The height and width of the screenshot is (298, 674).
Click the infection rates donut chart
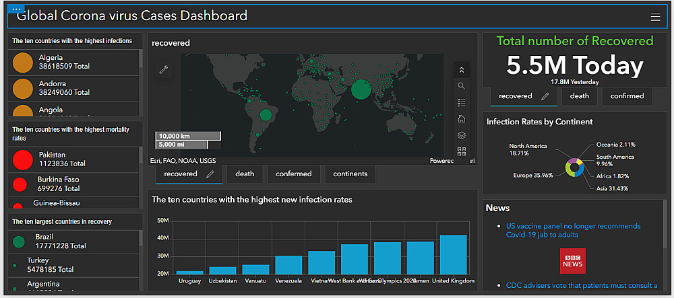(575, 167)
